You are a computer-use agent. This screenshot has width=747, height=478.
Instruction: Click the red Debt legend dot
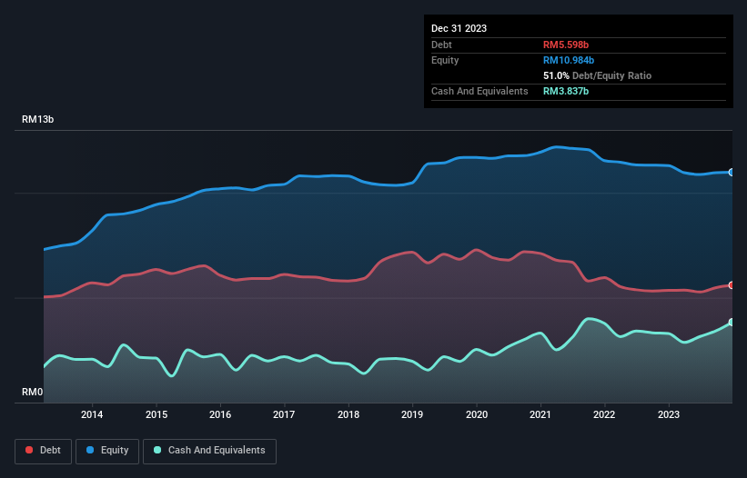click(x=29, y=450)
